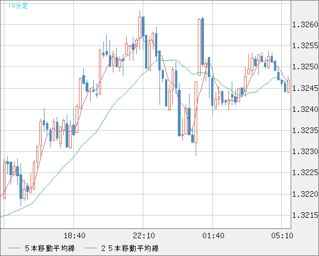The height and width of the screenshot is (256, 319).
Task: Click the 1.3225 price axis label
Action: pyautogui.click(x=305, y=172)
